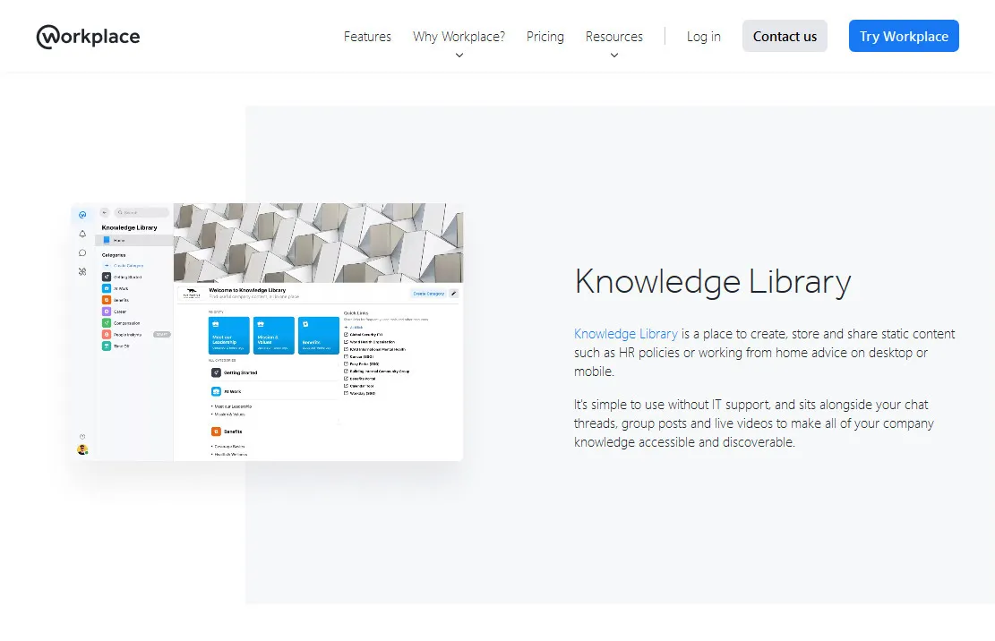This screenshot has height=641, width=995.
Task: Click the profile avatar at the sidebar bottom
Action: (x=82, y=449)
